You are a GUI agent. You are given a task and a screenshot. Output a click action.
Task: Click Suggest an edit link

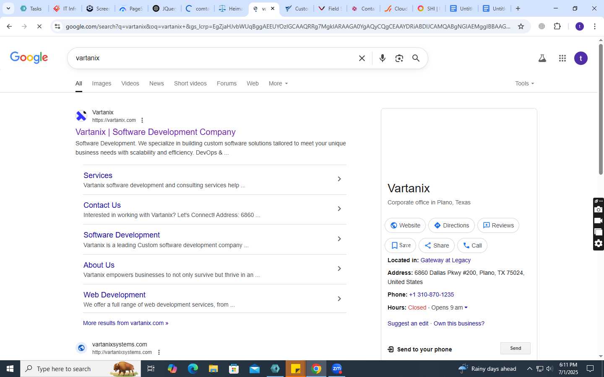pos(408,323)
